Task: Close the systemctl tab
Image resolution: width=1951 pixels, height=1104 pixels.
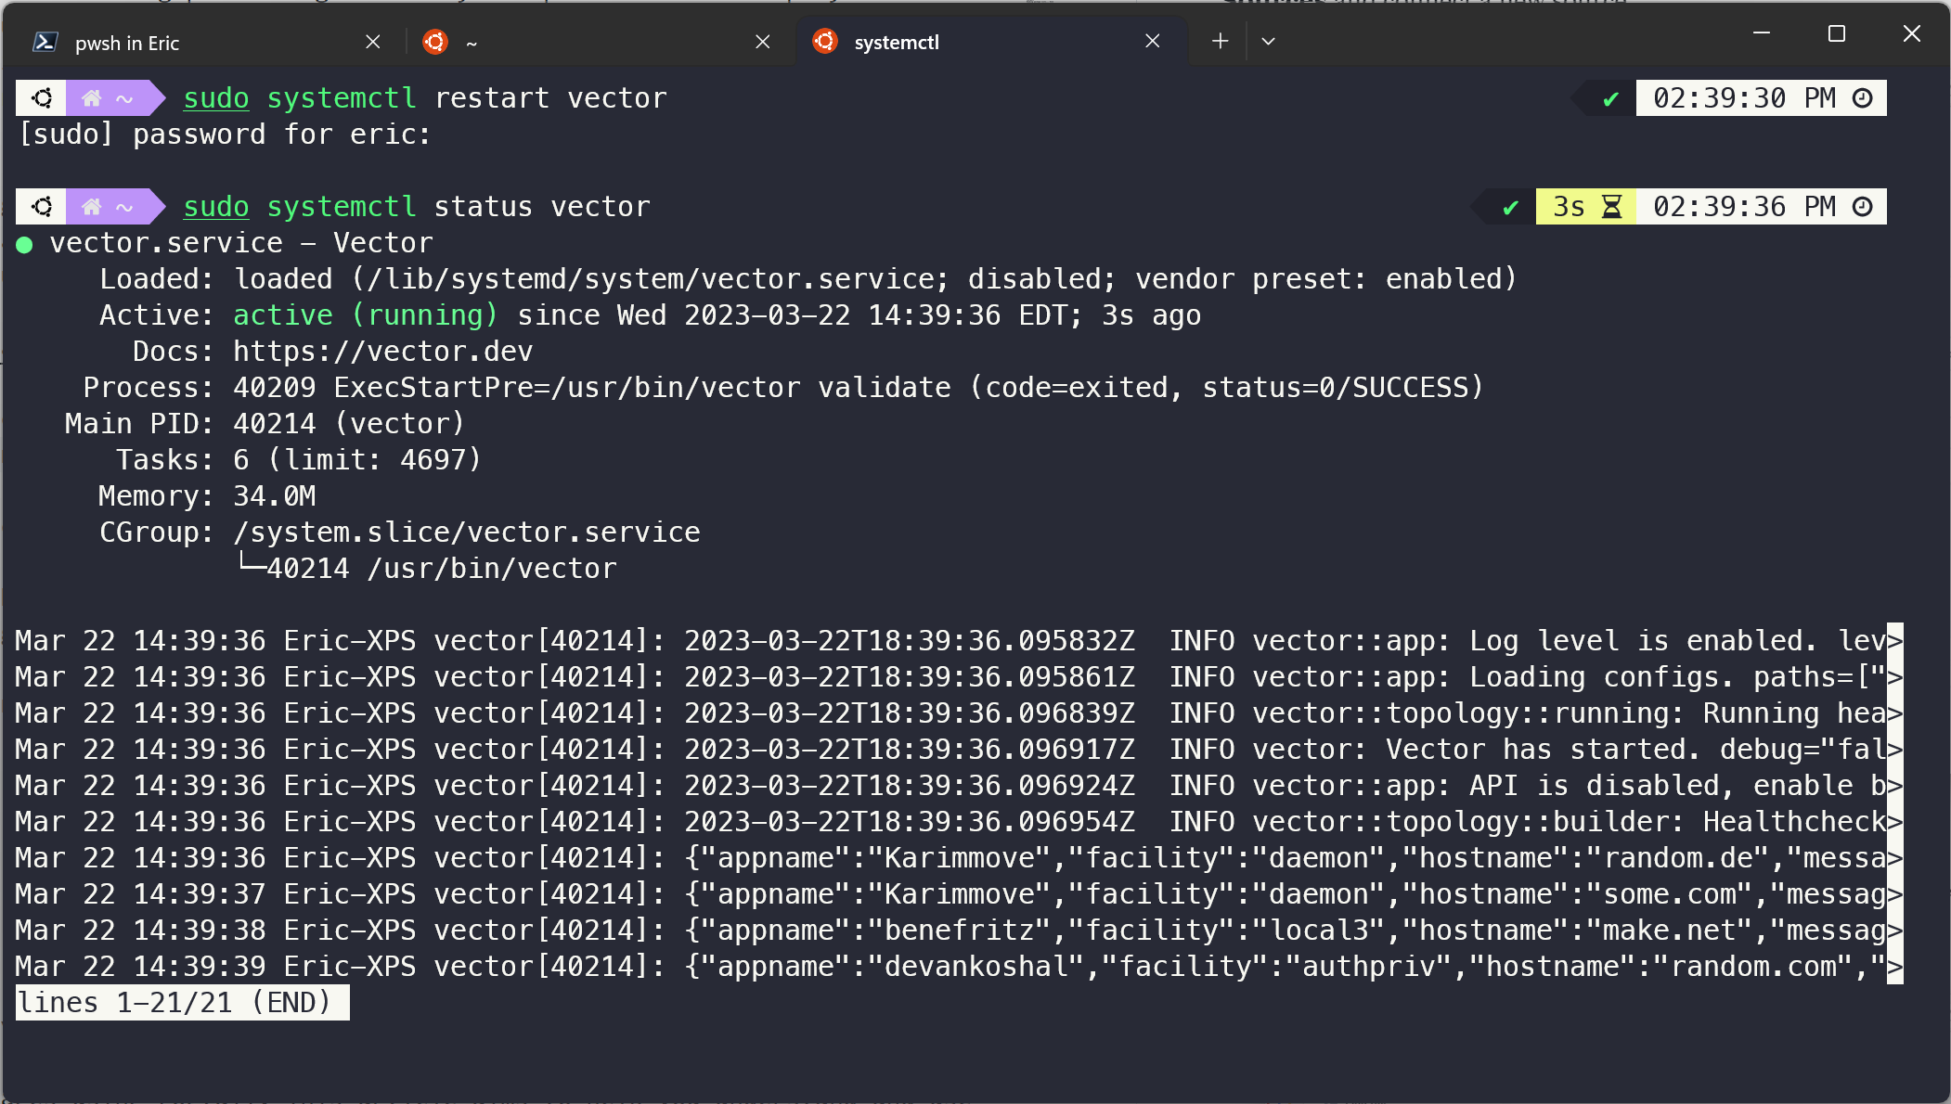Action: point(1152,42)
